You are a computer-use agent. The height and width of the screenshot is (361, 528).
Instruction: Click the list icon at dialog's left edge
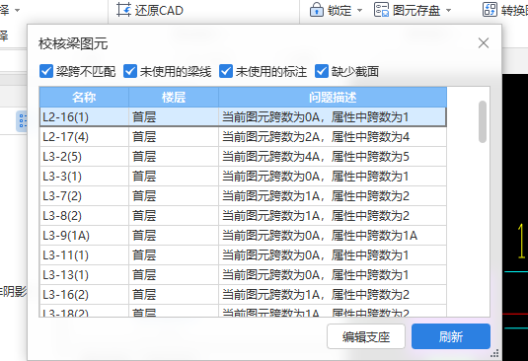coord(23,120)
